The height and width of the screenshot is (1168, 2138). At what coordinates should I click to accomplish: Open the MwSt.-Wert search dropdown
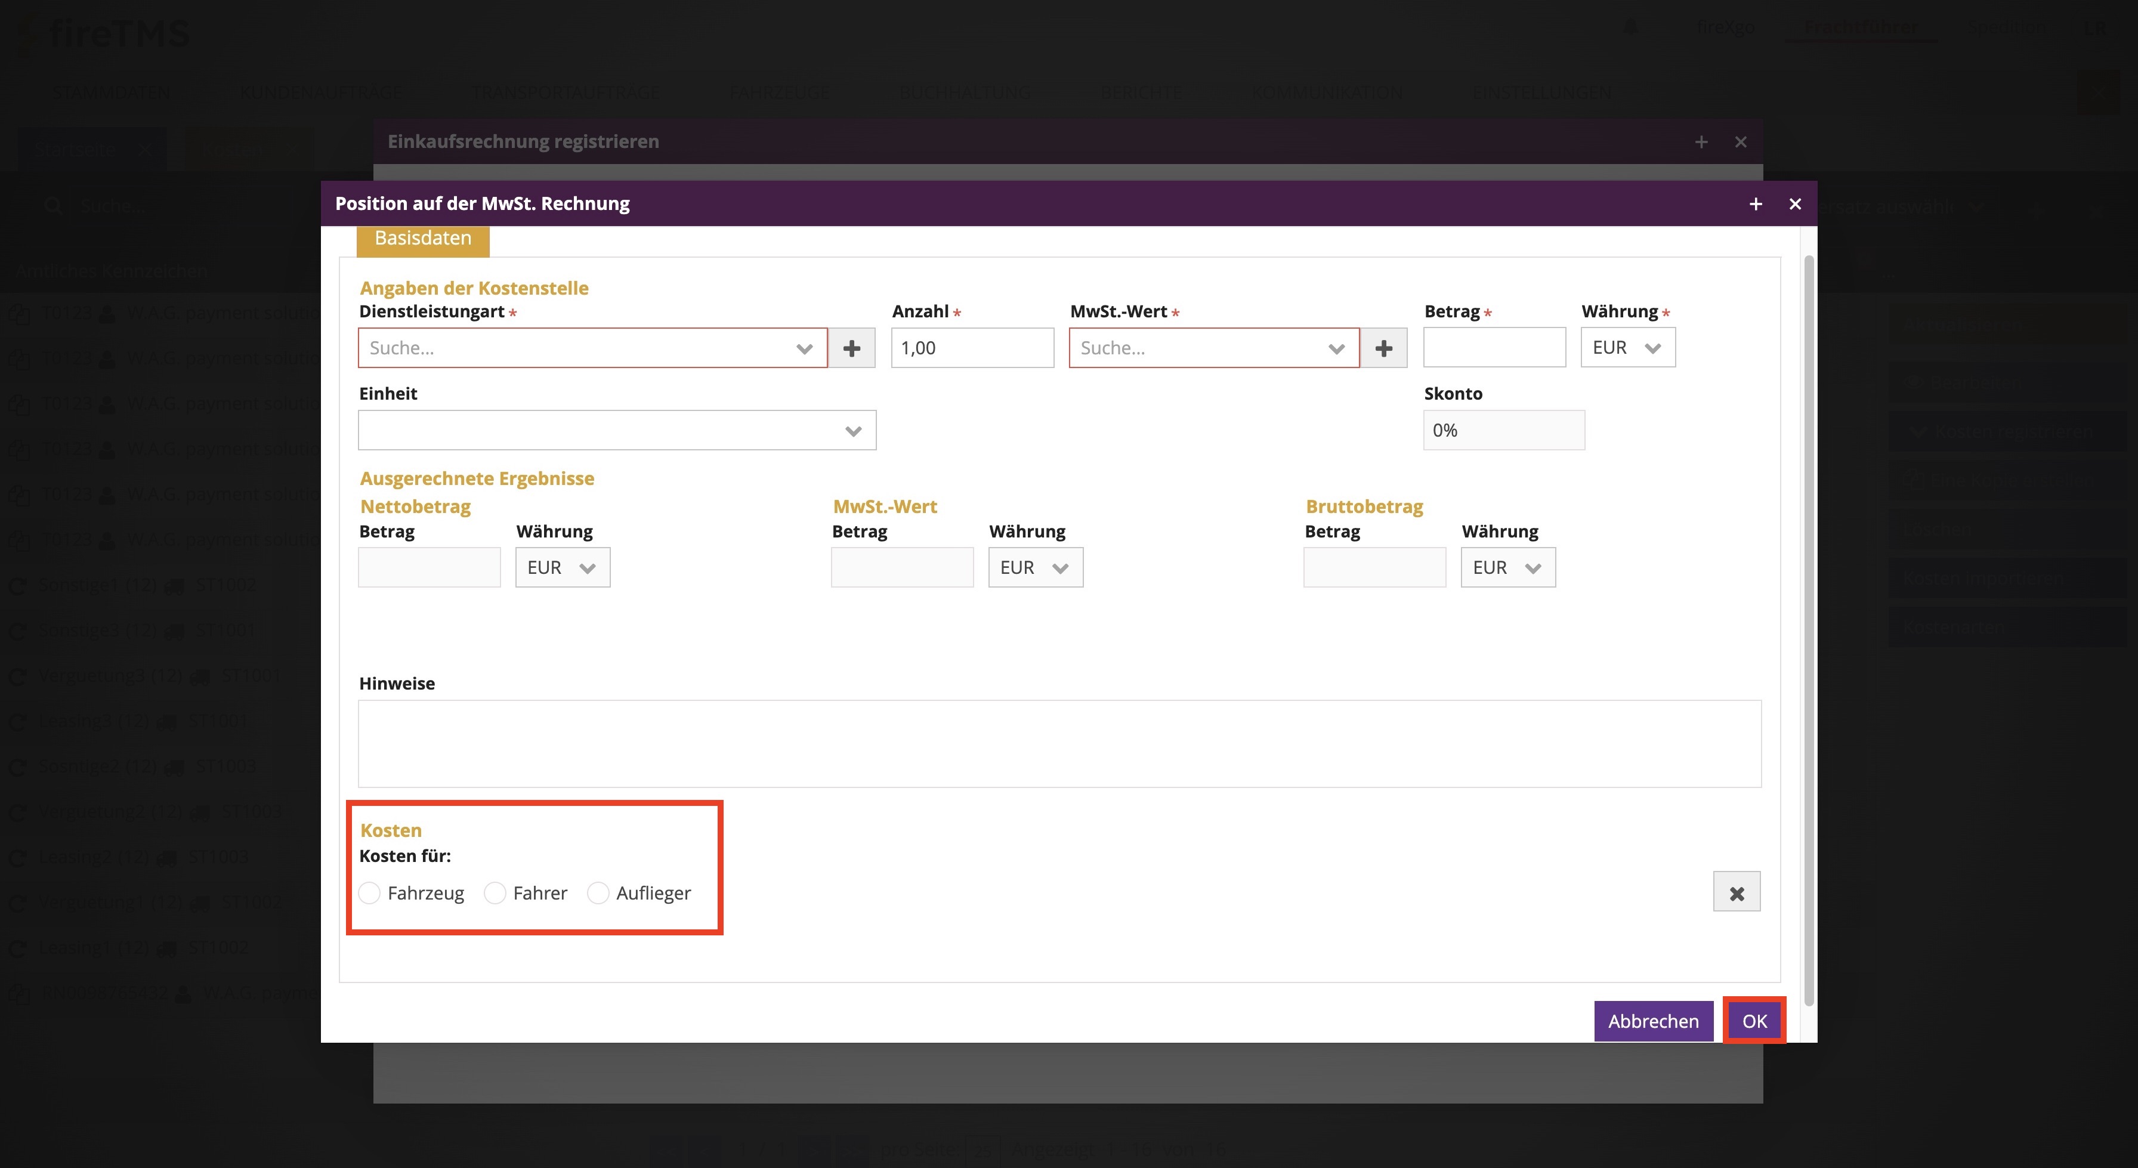1213,348
